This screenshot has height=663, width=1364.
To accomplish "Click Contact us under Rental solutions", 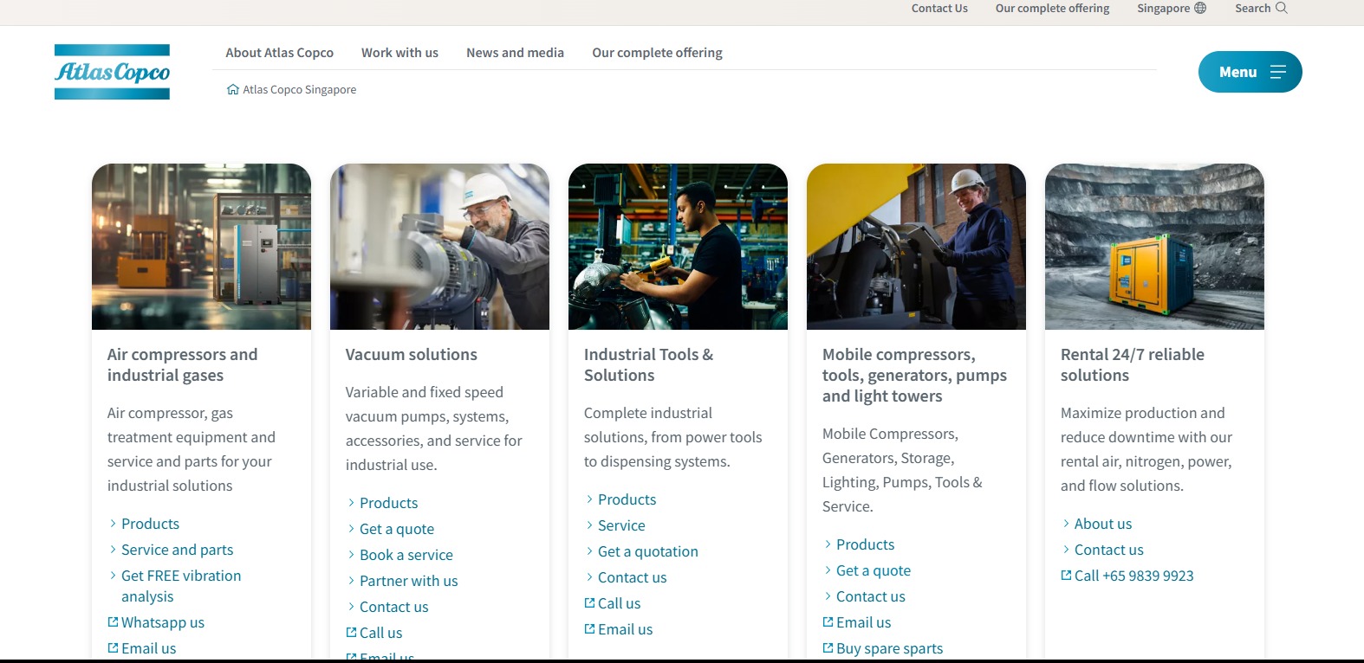I will 1108,550.
